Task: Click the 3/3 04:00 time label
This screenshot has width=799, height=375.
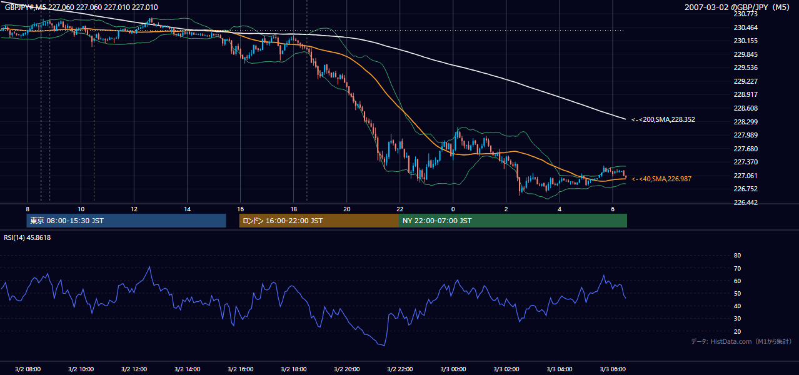Action: (560, 369)
